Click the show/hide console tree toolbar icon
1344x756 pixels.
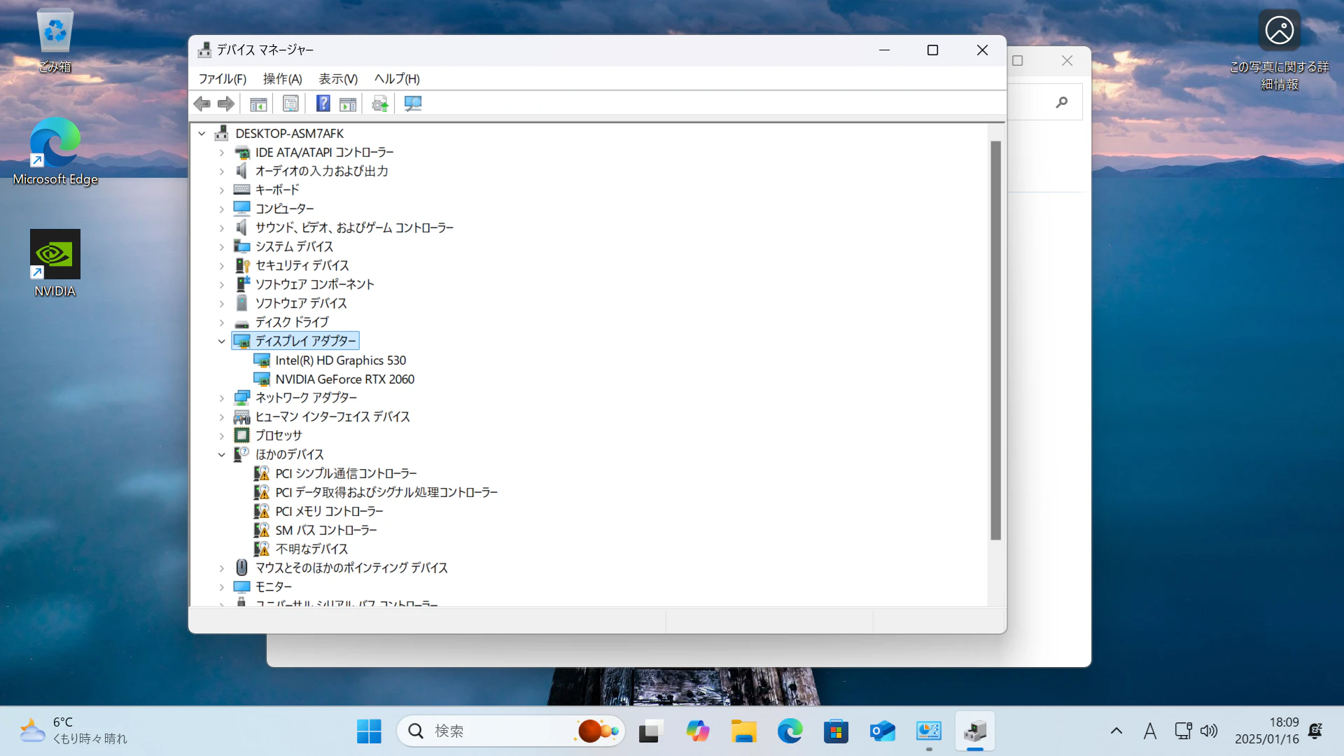(x=258, y=104)
